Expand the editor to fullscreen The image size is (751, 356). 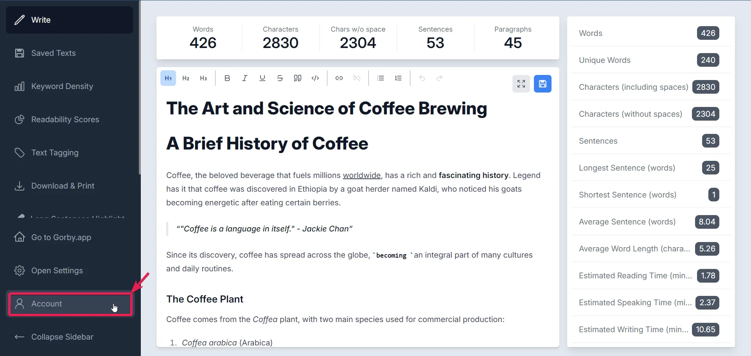pyautogui.click(x=521, y=84)
